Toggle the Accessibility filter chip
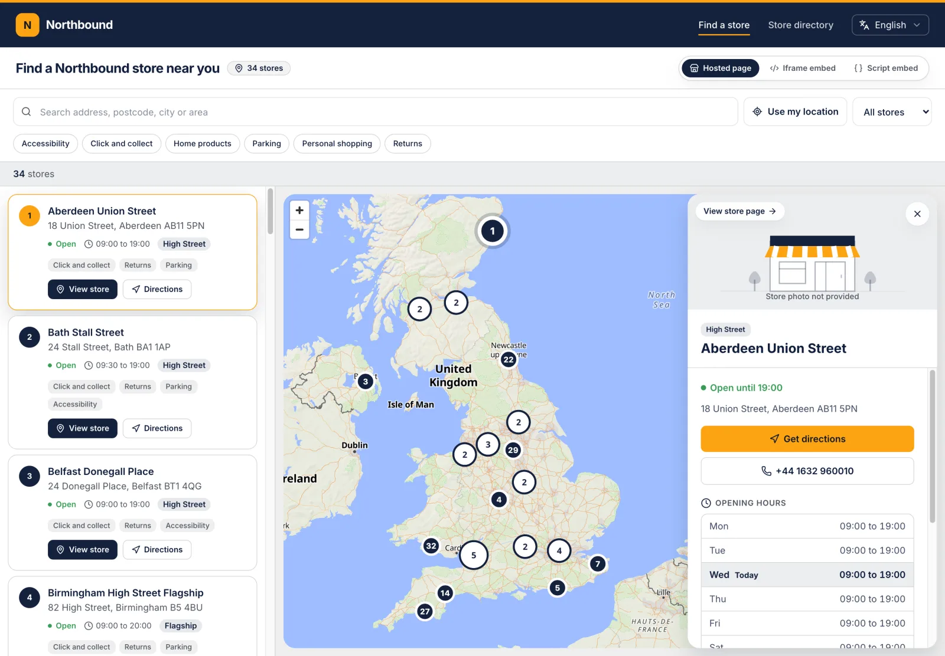The image size is (945, 656). coord(45,144)
